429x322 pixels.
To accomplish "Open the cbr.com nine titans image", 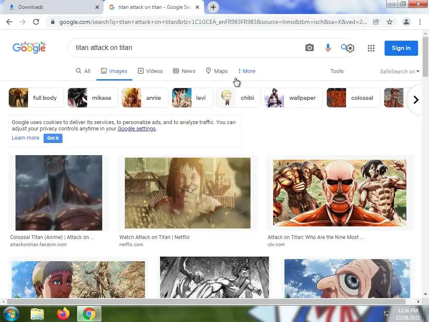I will click(339, 193).
